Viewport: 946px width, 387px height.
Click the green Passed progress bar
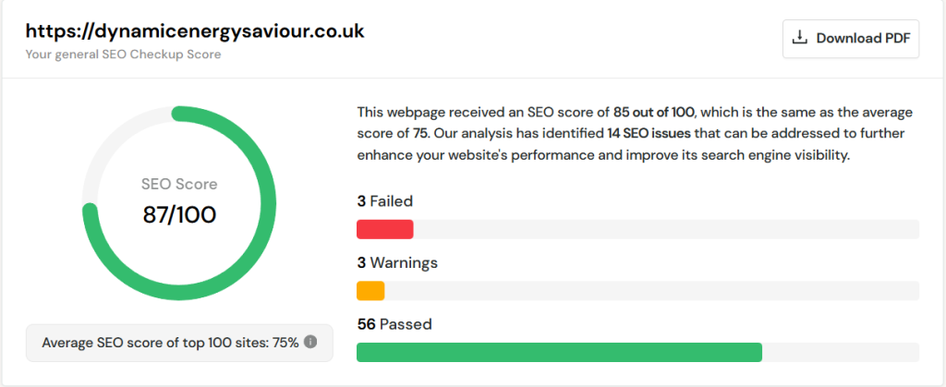tap(559, 352)
